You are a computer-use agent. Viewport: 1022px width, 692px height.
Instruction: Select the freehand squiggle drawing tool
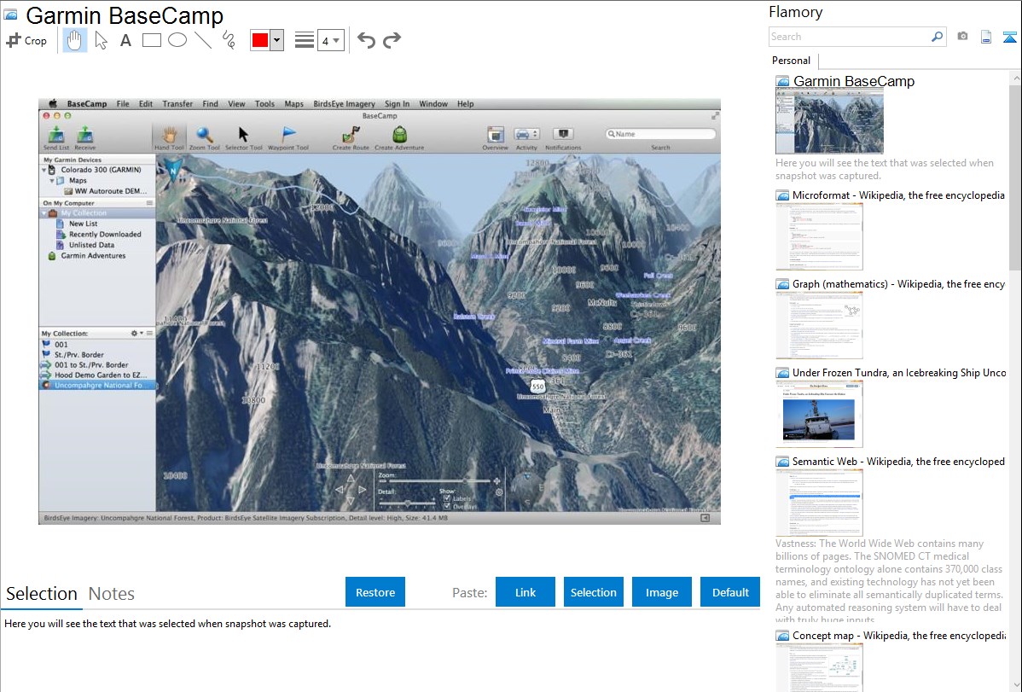229,40
